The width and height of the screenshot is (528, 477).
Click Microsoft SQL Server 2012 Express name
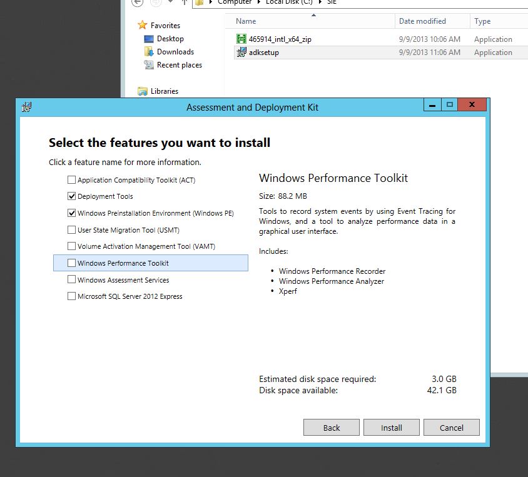(x=129, y=296)
